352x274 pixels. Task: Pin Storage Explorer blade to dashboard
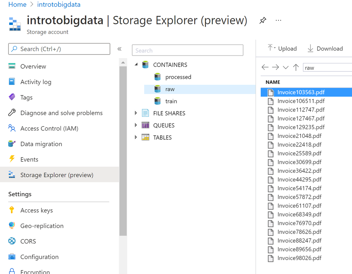263,20
